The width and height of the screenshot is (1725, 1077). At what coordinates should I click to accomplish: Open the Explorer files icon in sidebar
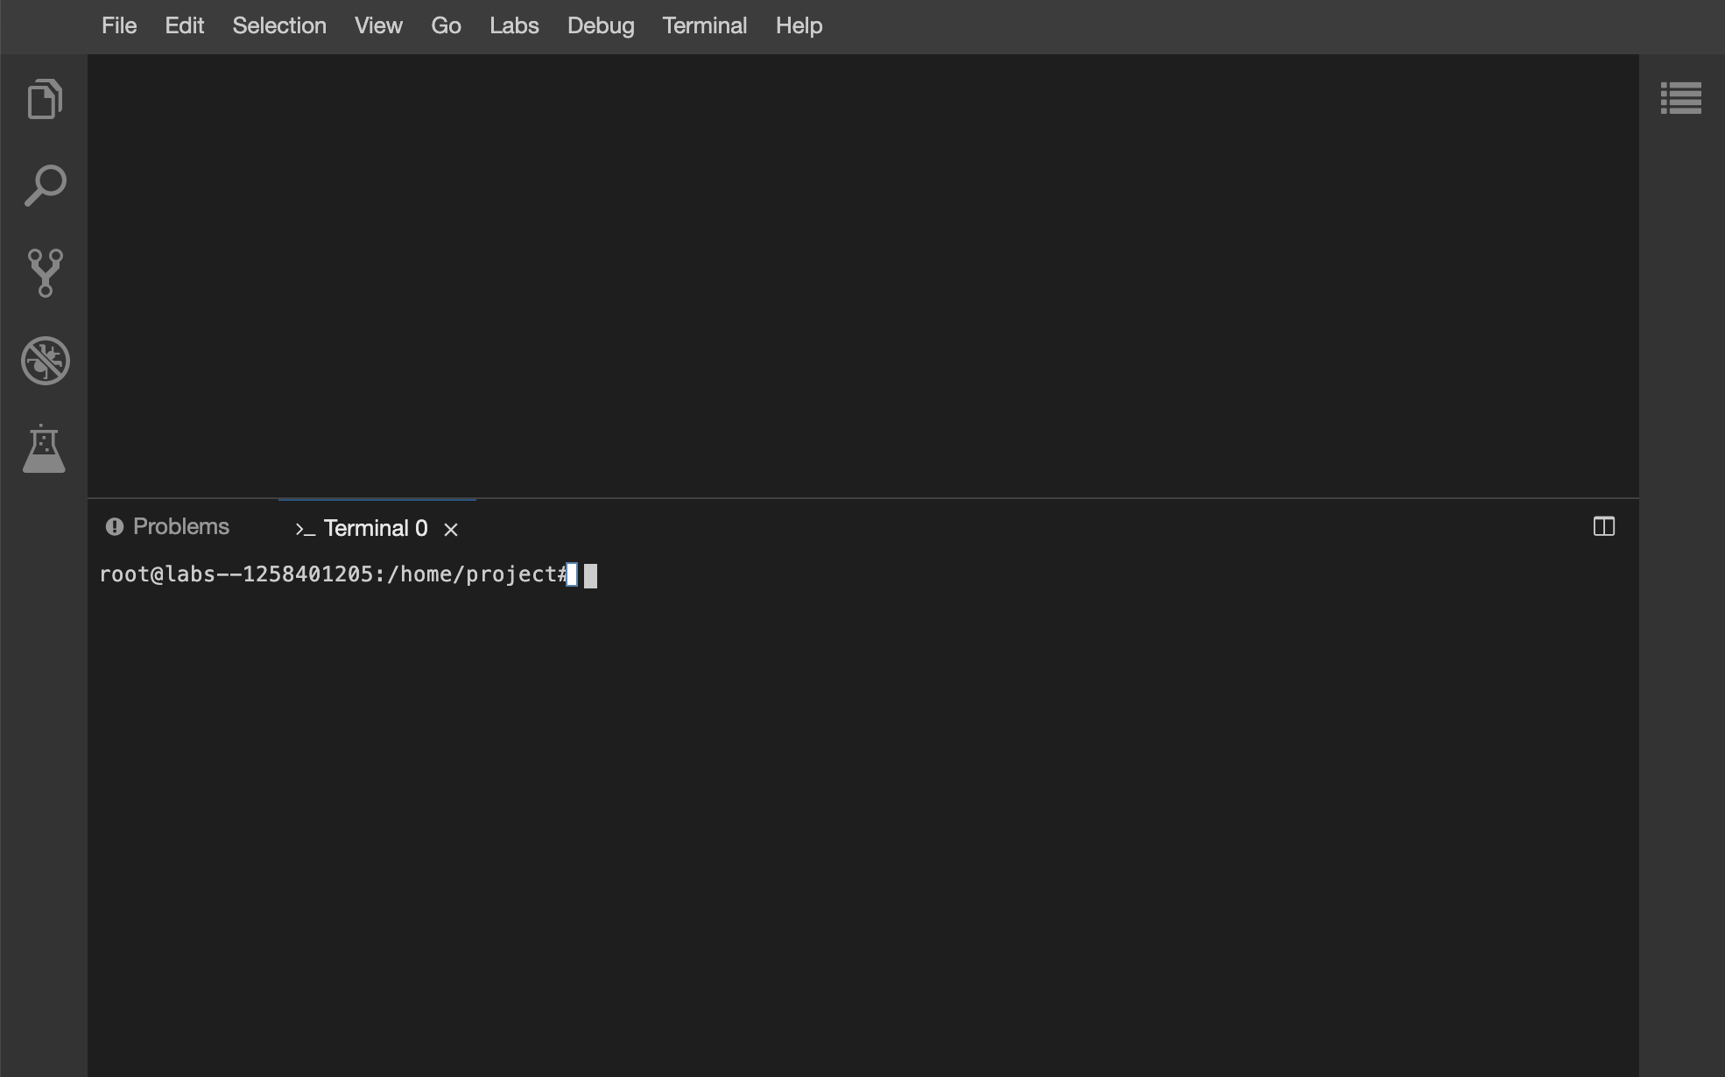click(45, 98)
